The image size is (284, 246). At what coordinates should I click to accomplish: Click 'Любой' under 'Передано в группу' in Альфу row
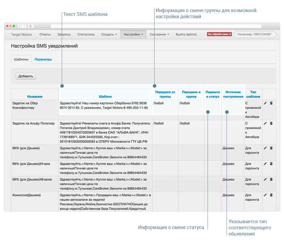[184, 123]
